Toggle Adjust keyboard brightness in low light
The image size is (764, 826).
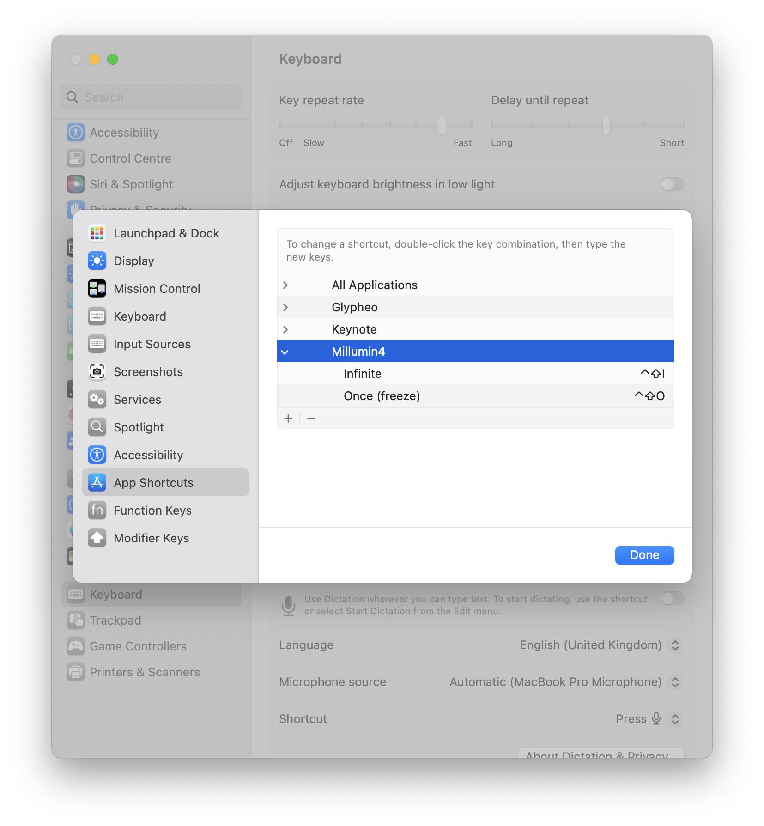pos(672,184)
